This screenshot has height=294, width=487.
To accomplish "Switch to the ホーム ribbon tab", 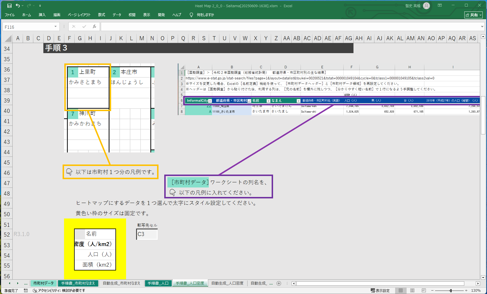I will (26, 15).
